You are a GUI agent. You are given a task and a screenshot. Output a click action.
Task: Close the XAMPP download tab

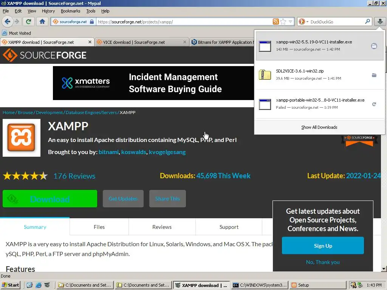coord(90,42)
